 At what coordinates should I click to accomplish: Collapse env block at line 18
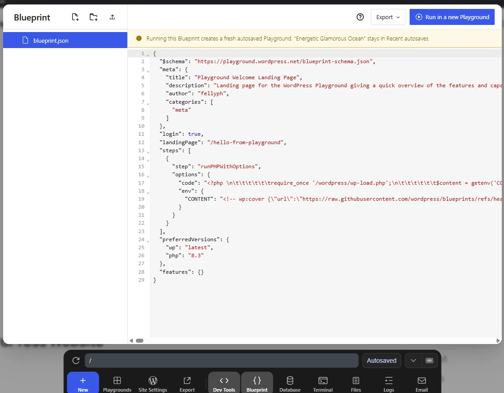click(x=148, y=192)
